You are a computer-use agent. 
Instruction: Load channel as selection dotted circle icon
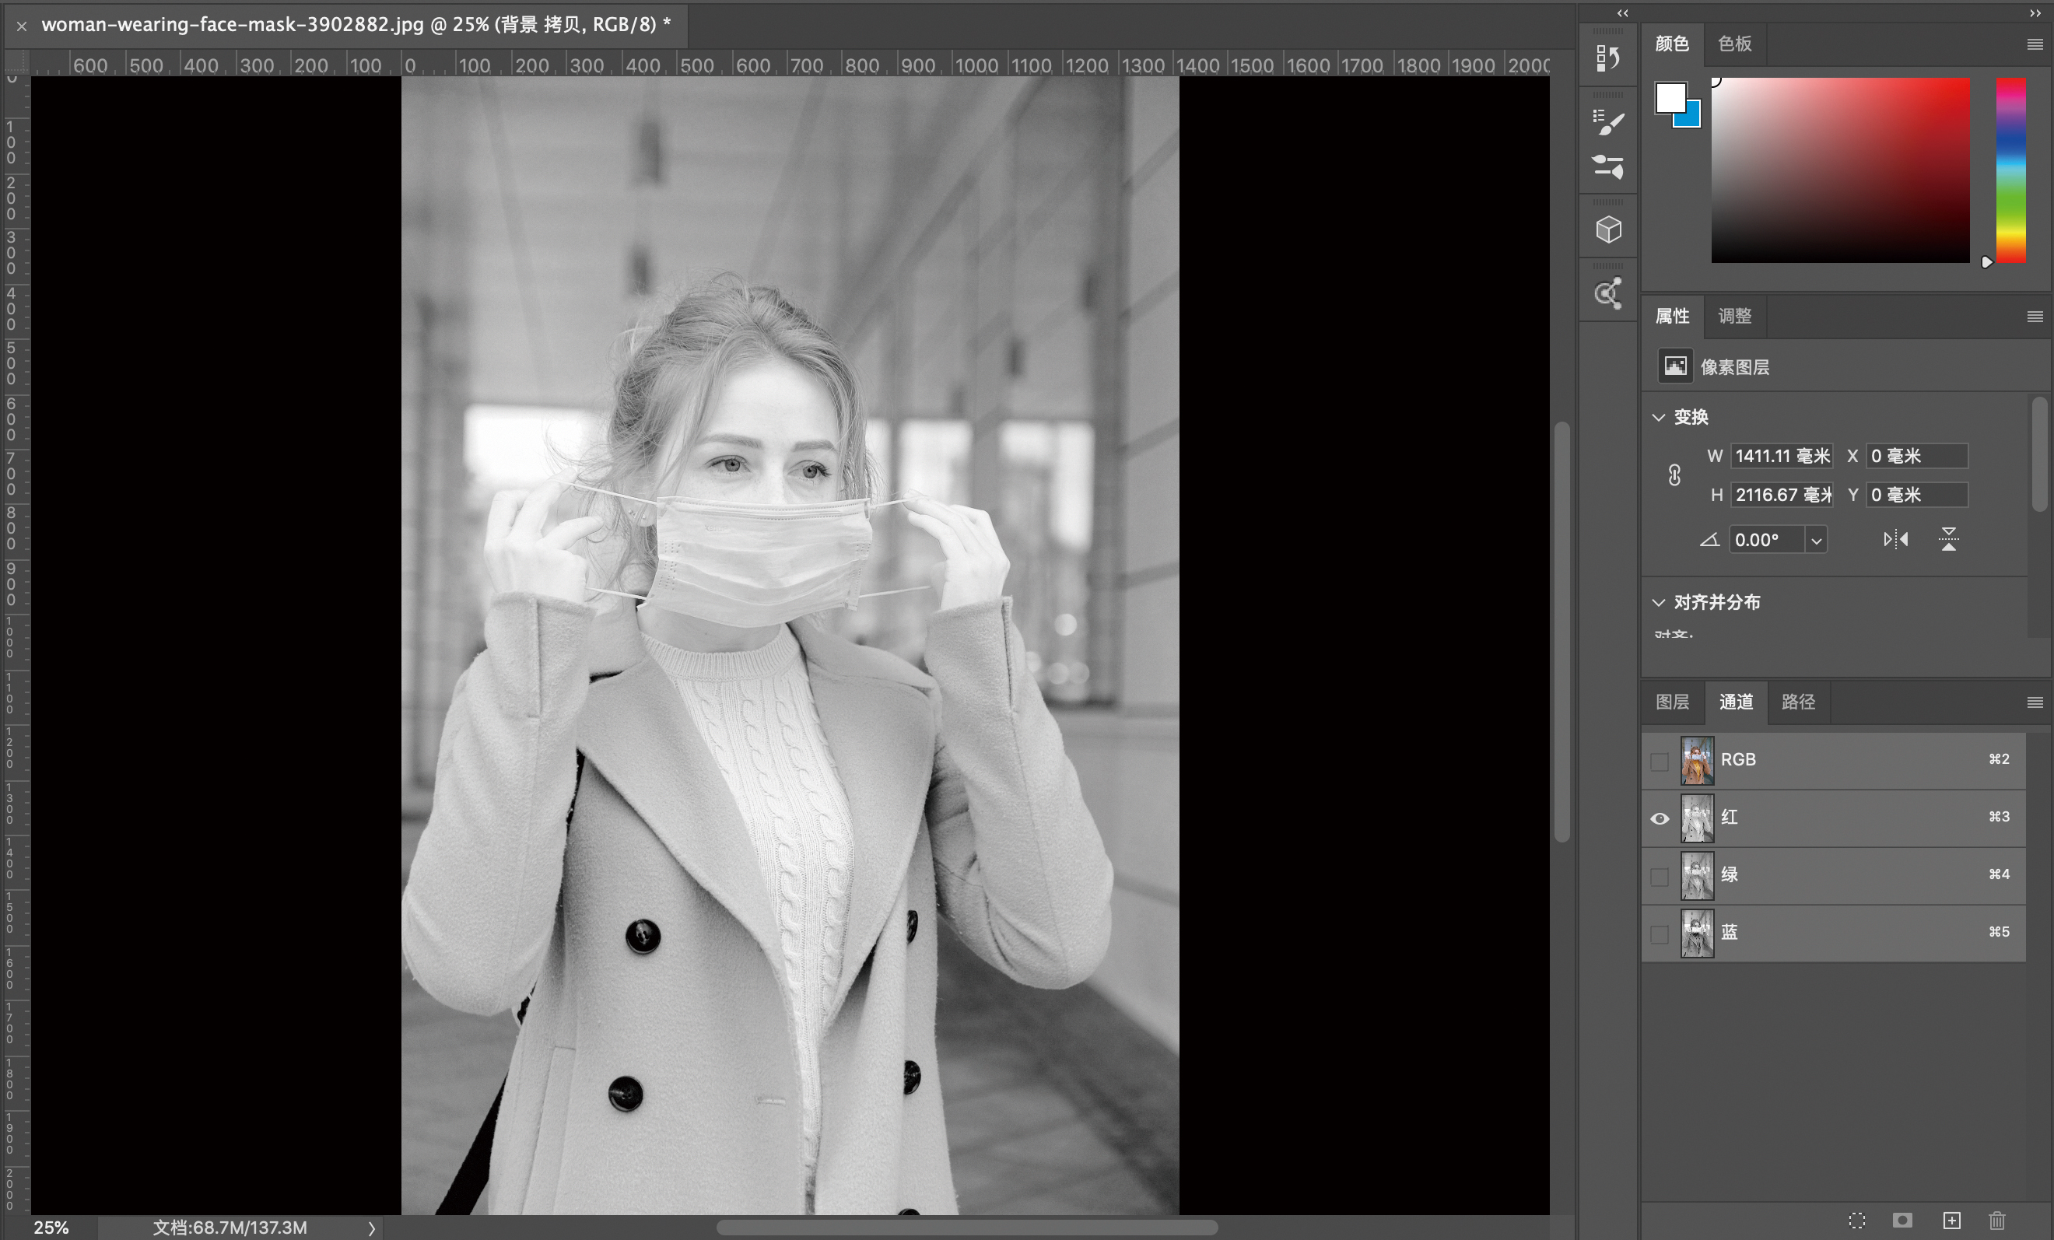pyautogui.click(x=1856, y=1220)
